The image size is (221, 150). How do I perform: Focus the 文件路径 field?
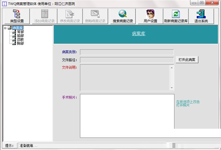click(x=127, y=60)
